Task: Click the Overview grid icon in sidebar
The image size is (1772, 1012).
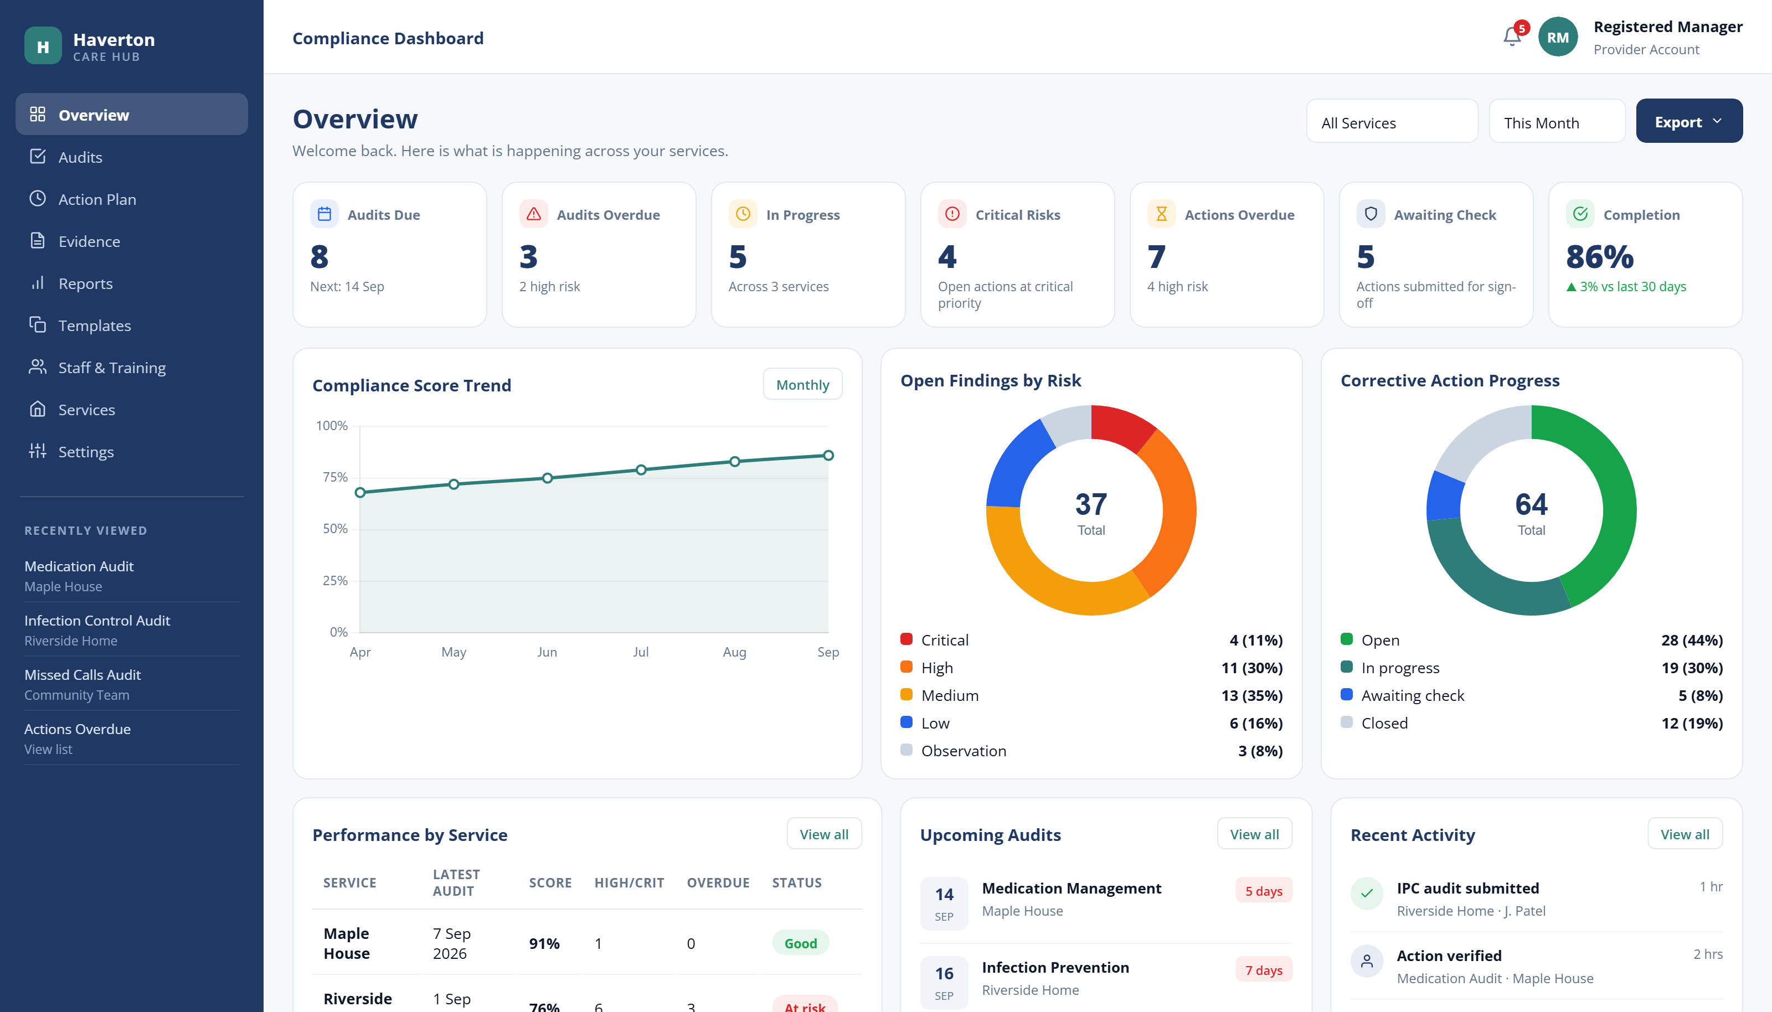Action: pyautogui.click(x=38, y=115)
